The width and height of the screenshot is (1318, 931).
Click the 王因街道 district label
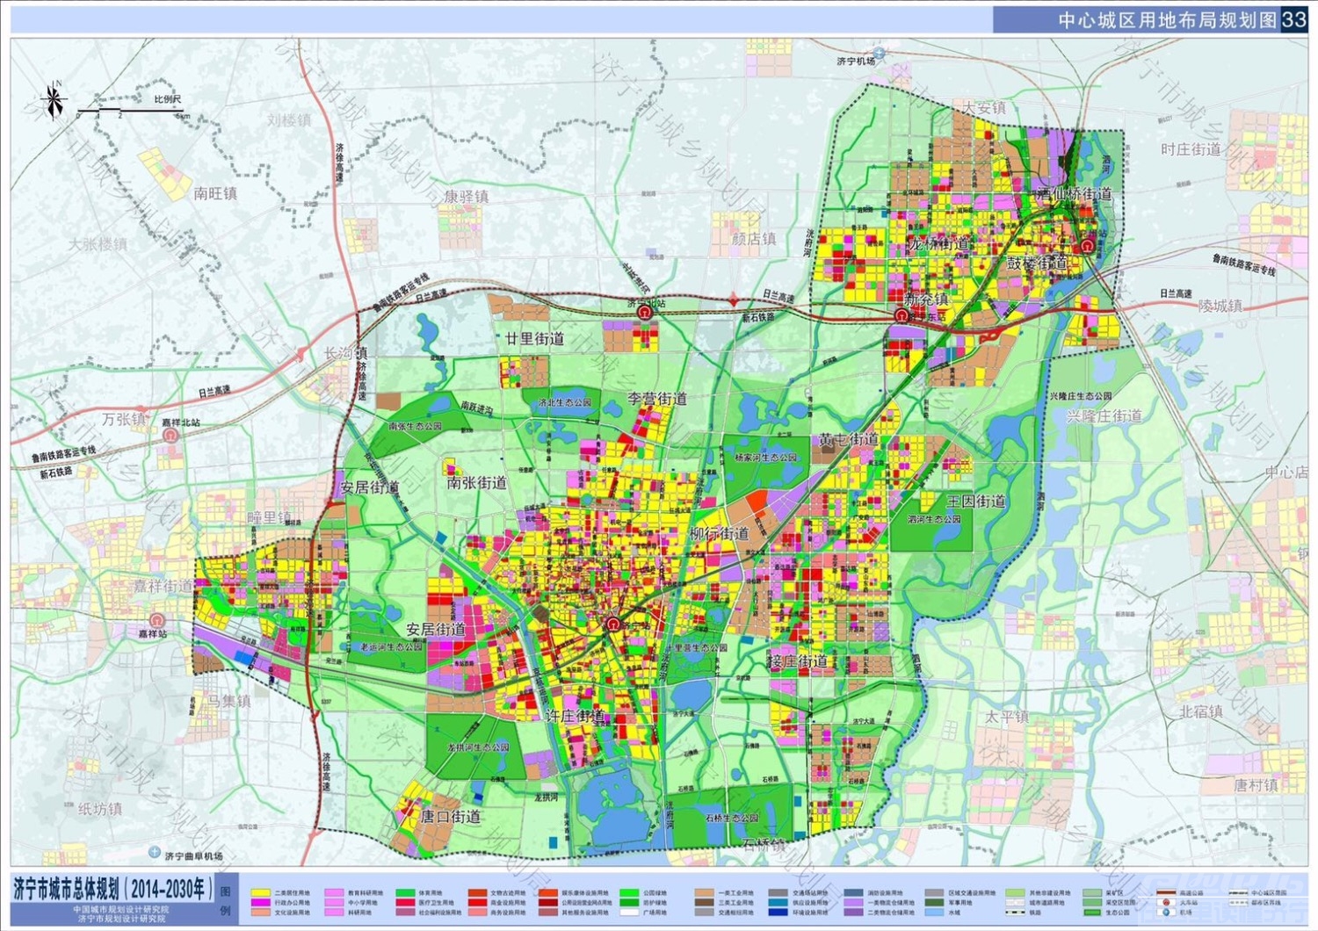(975, 502)
